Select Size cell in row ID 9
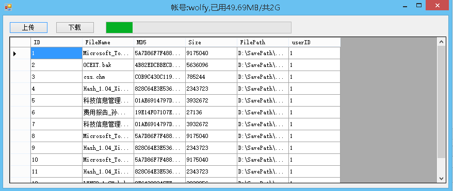 [x=211, y=148]
